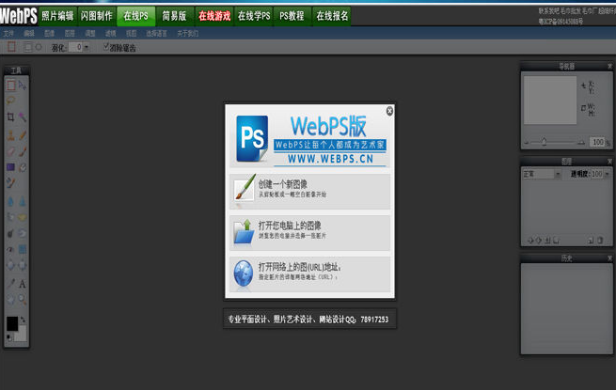Click the black foreground color swatch

[12, 324]
